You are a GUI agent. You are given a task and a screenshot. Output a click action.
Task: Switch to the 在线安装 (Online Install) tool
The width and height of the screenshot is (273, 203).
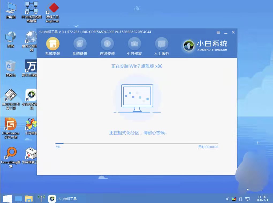click(107, 46)
